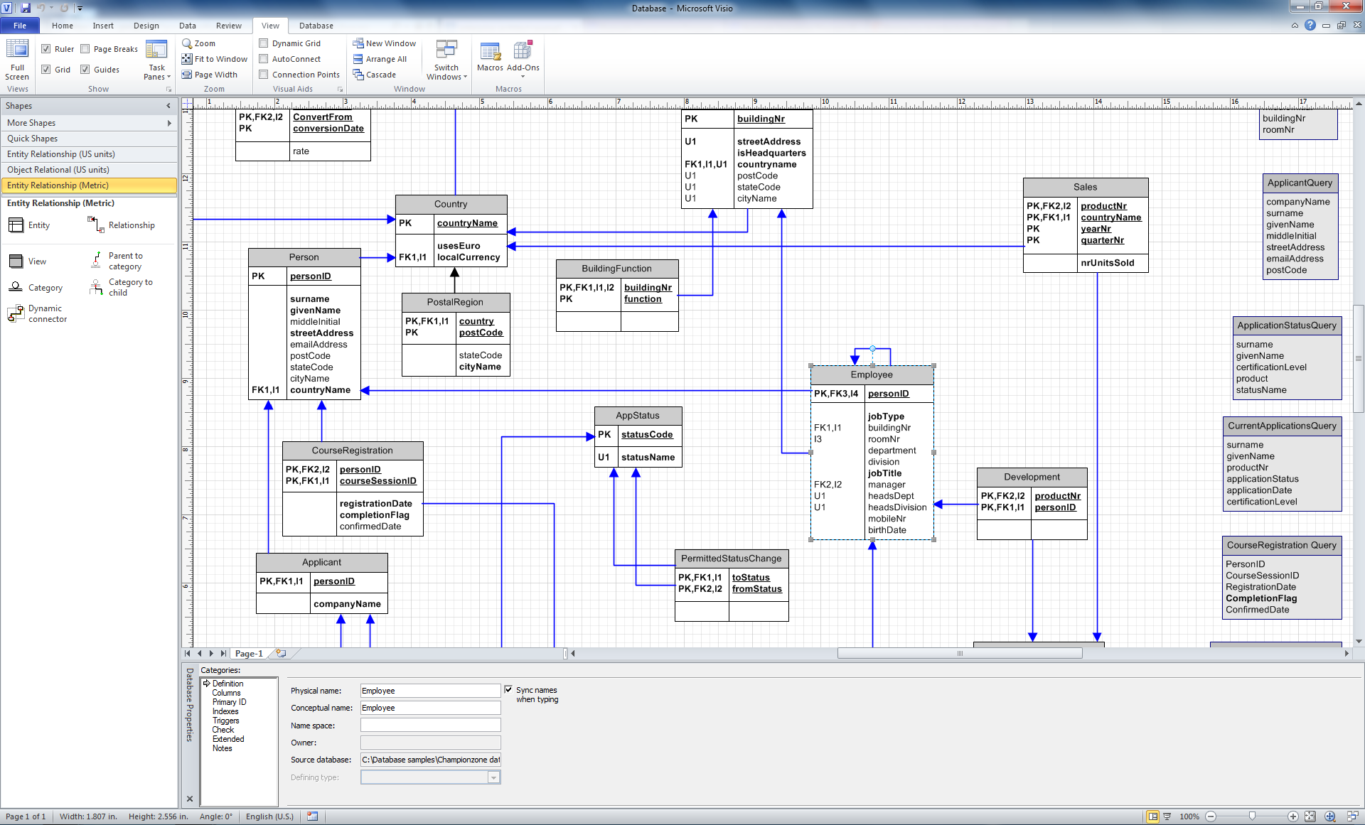Enable Dynamic Grid checkbox

pos(264,43)
